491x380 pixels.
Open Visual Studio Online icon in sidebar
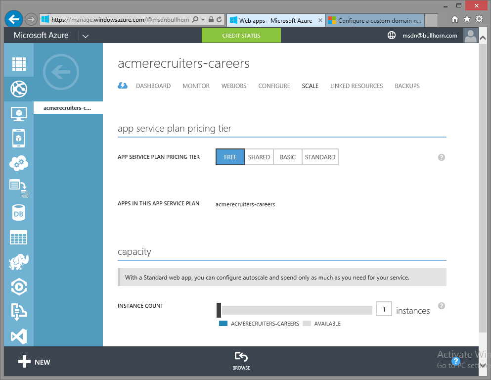click(x=19, y=336)
